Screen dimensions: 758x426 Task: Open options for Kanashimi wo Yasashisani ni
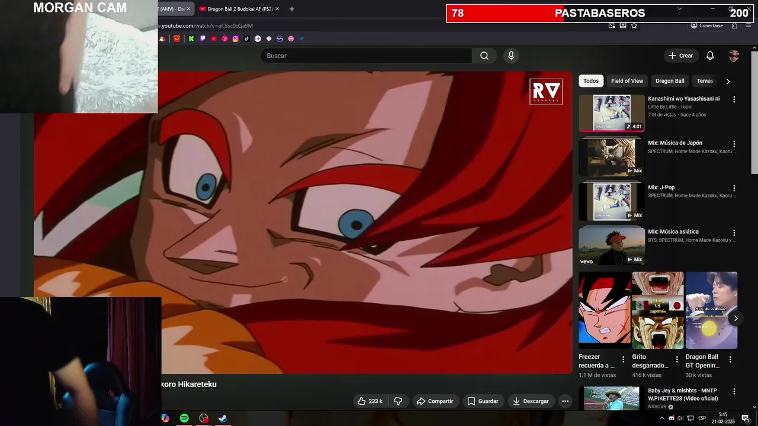point(734,99)
